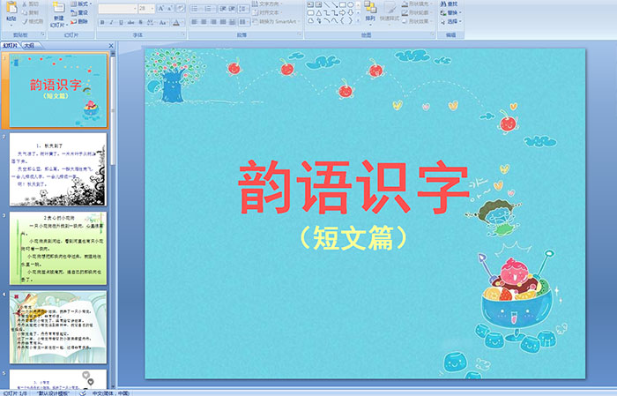
Task: Click the Clear Formatting icon
Action: click(x=181, y=8)
